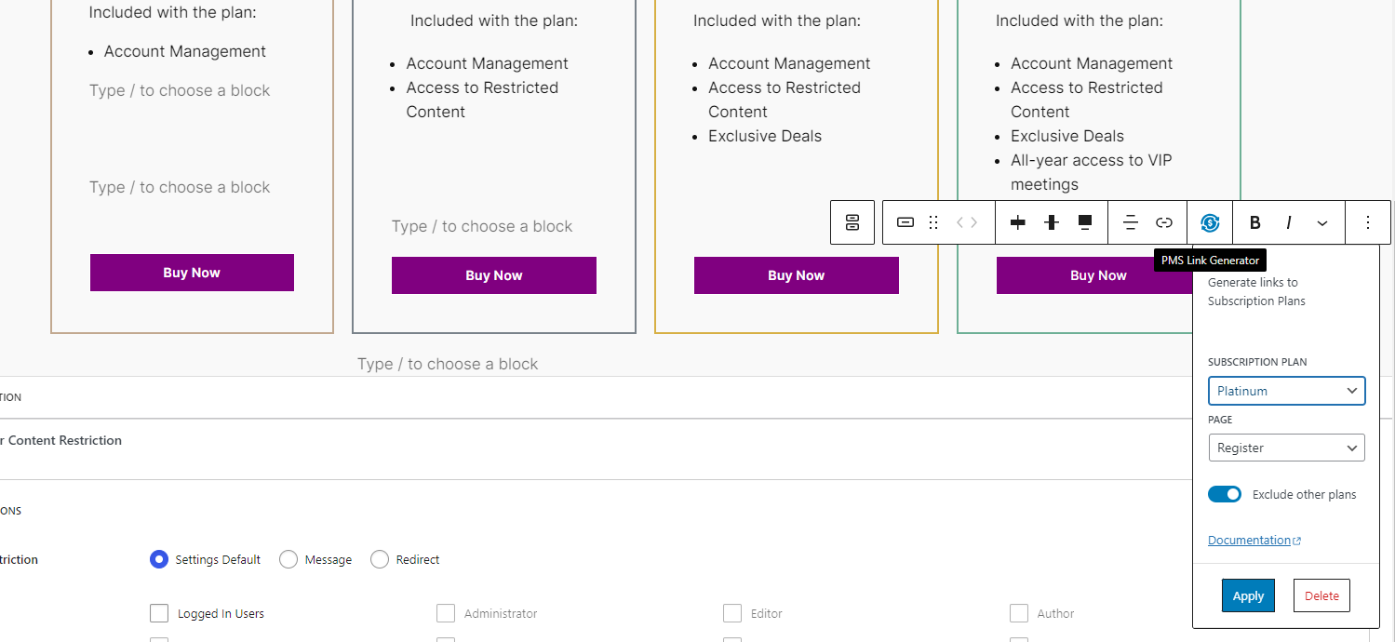Screen dimensions: 1395x642
Task: Click the Delete button
Action: (1321, 595)
